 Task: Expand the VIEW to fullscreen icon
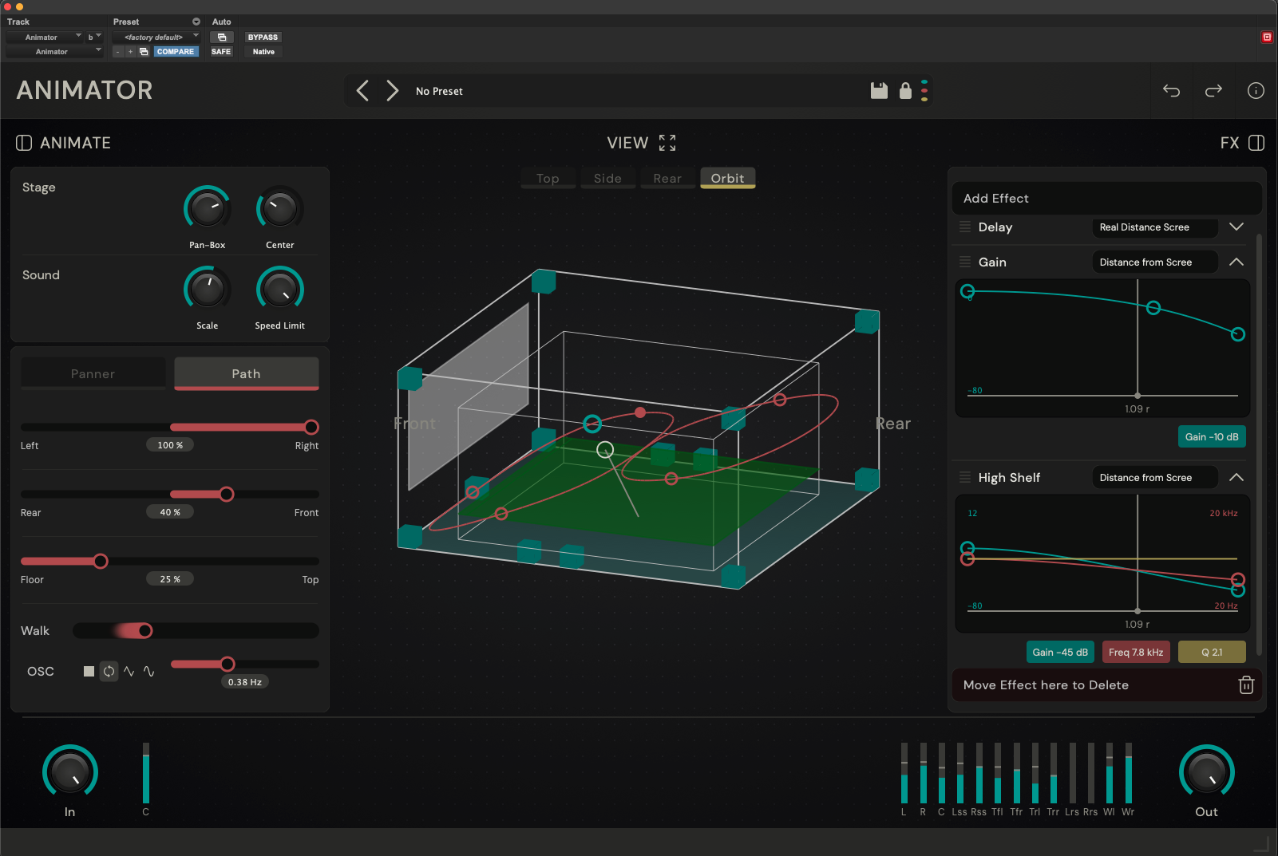click(667, 143)
